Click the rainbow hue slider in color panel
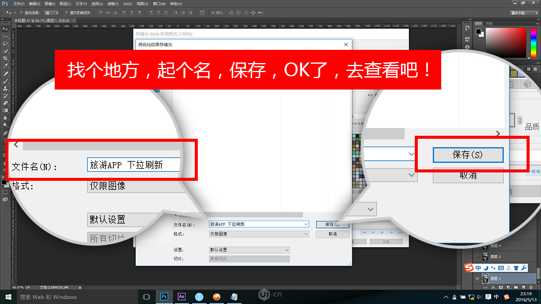The width and height of the screenshot is (541, 304). 533,41
